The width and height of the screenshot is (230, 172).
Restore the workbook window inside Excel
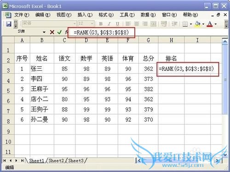pyautogui.click(x=218, y=15)
